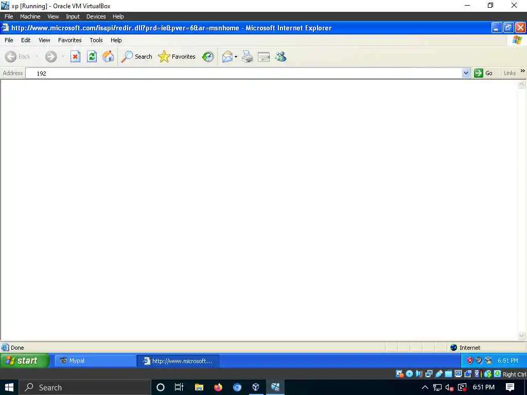Click the Links toolbar label

510,73
